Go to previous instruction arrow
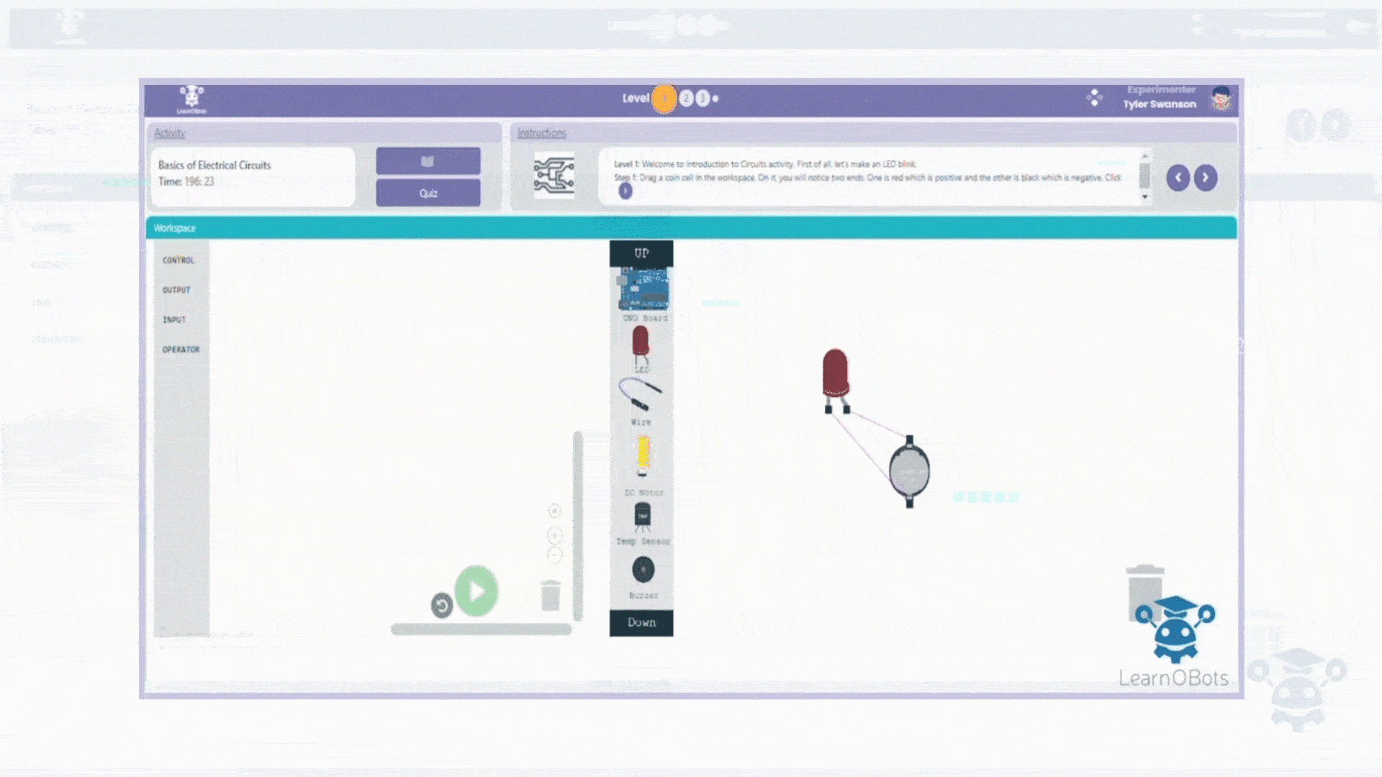1382x777 pixels. tap(1178, 178)
